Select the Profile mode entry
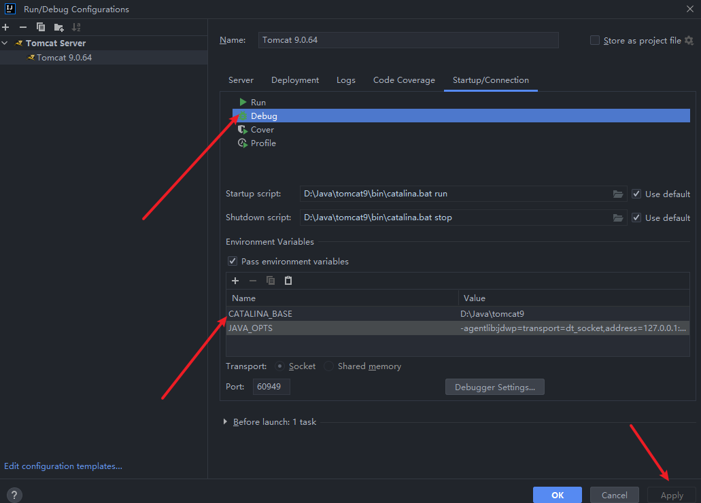 (461, 143)
